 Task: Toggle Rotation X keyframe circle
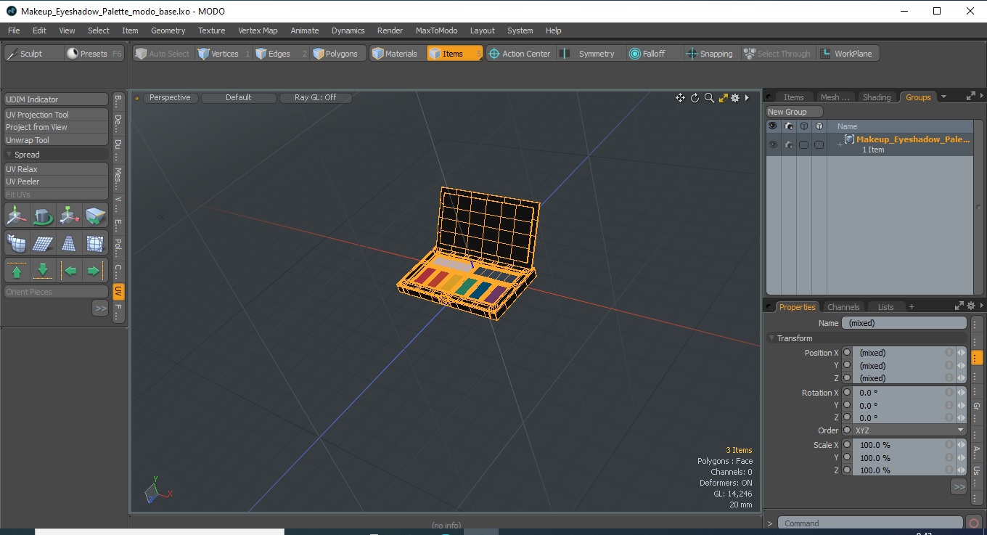[x=847, y=393]
